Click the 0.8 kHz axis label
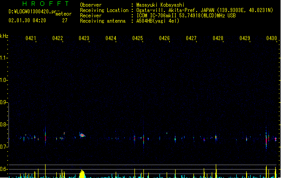Image resolution: width=281 pixels, height=178 pixels. pyautogui.click(x=4, y=125)
